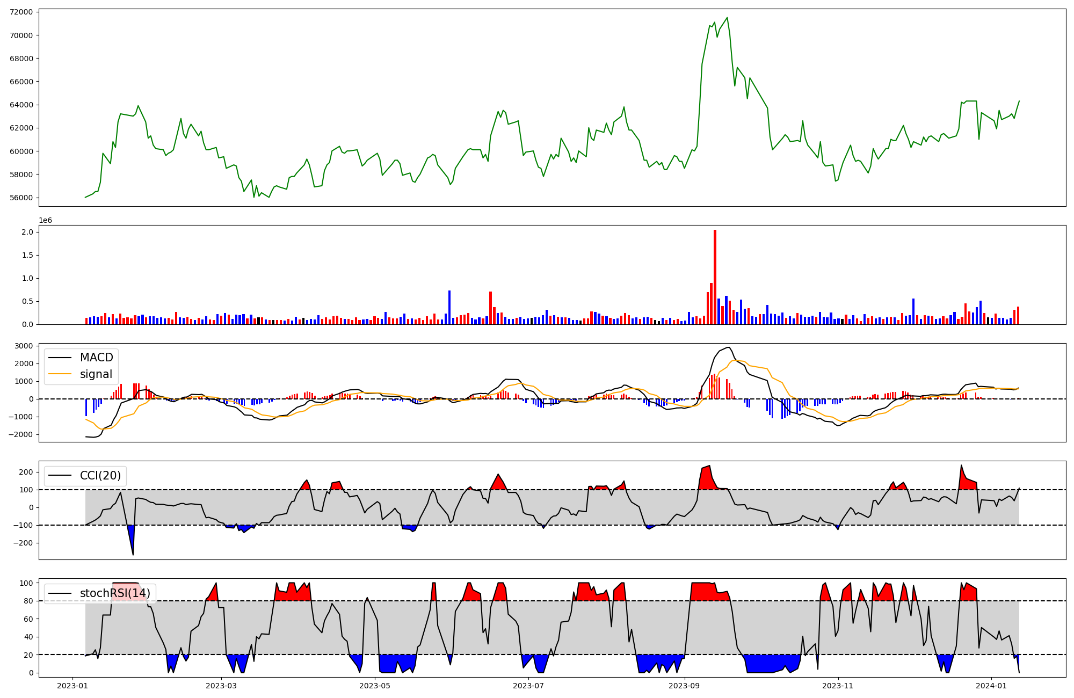Click the 56000 y-axis label
The height and width of the screenshot is (698, 1074).
tap(21, 198)
